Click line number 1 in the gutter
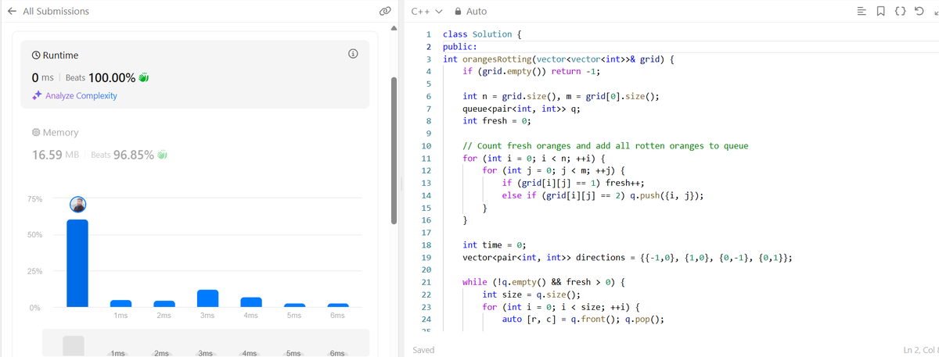 [x=428, y=34]
